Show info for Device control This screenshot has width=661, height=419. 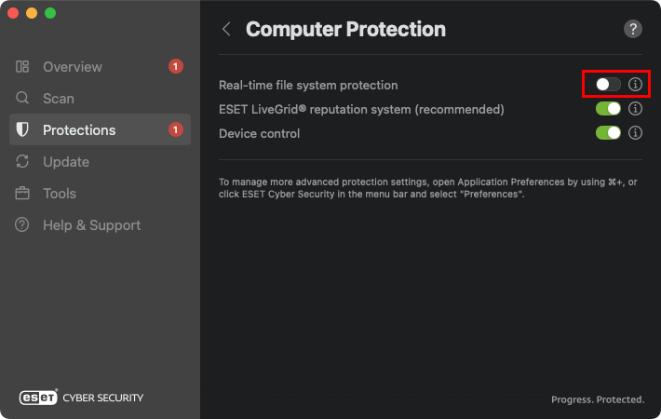636,133
